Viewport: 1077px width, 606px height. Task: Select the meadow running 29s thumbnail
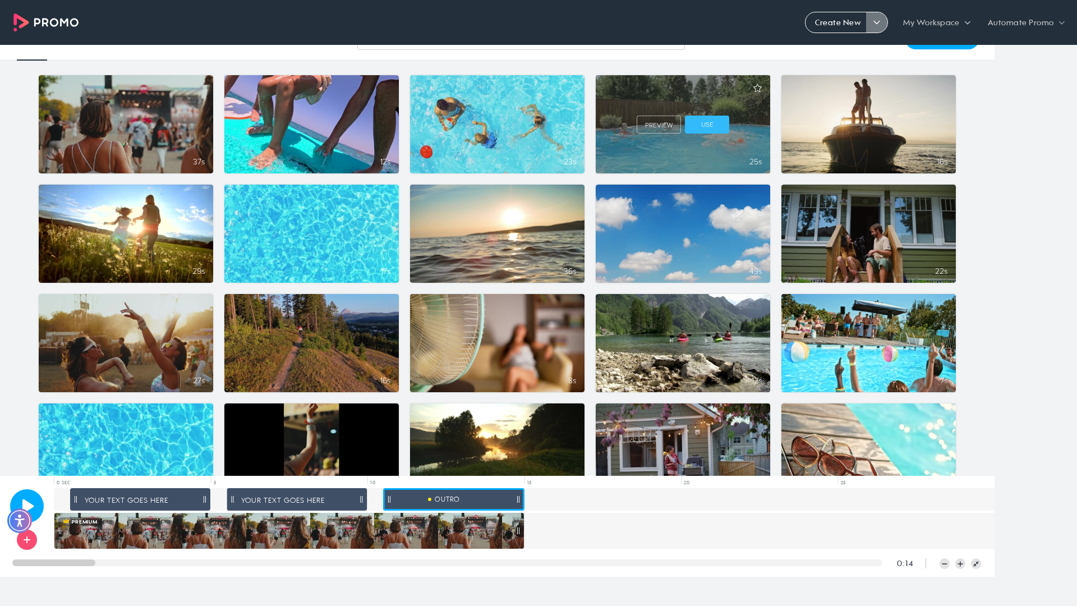tap(126, 234)
